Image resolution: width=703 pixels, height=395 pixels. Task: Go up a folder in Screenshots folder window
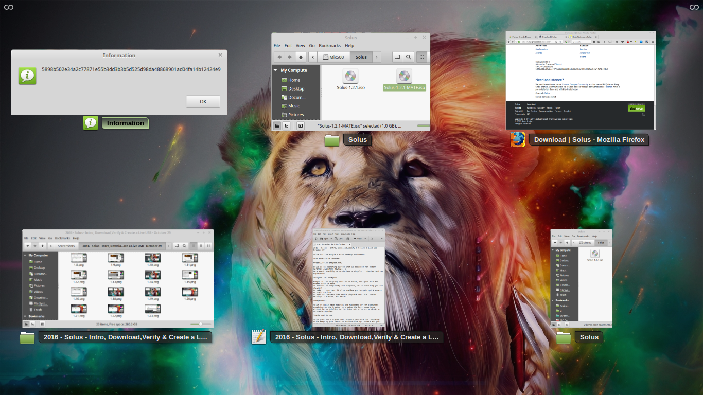point(43,246)
